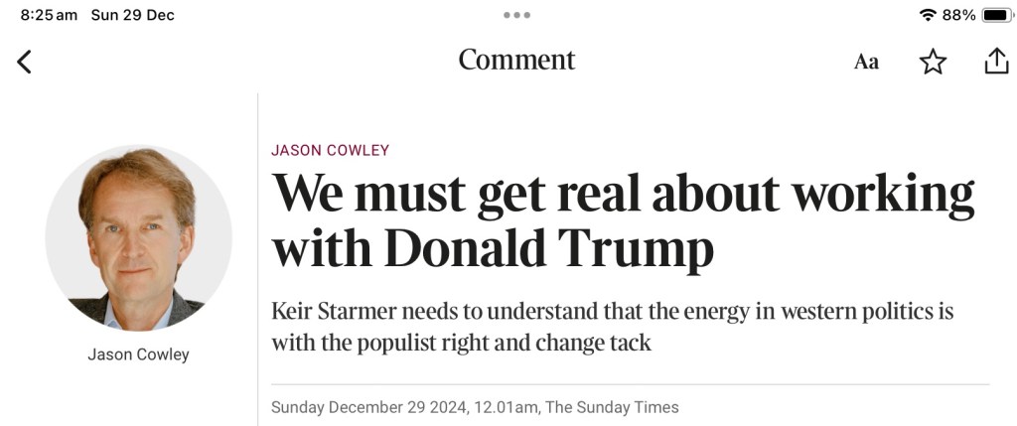Tap the 88% battery percentage
Image resolution: width=1017 pixels, height=426 pixels.
pyautogui.click(x=958, y=15)
